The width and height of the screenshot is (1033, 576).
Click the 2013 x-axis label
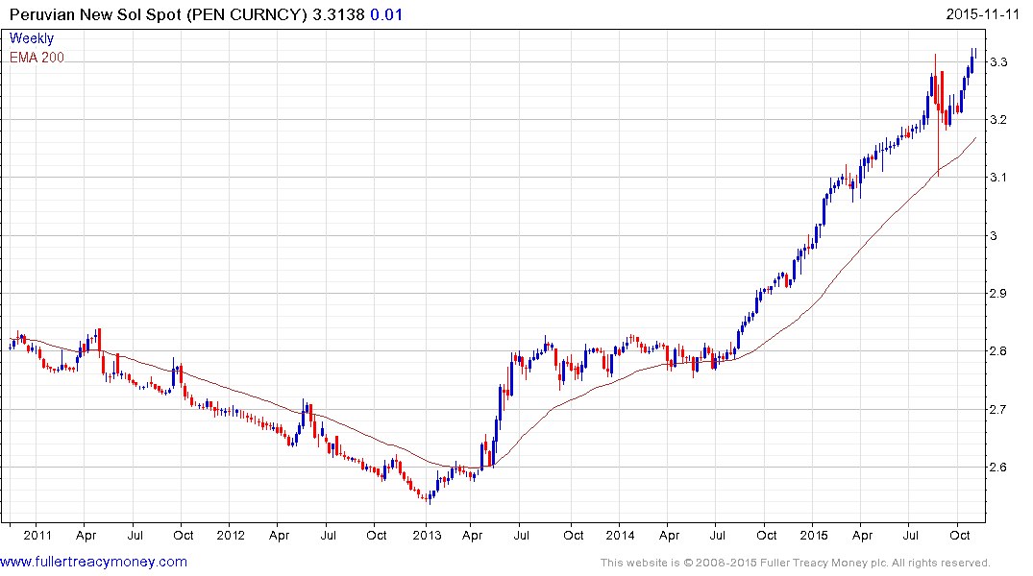point(427,535)
